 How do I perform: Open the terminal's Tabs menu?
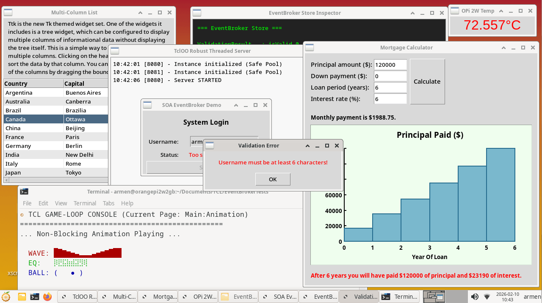click(108, 203)
